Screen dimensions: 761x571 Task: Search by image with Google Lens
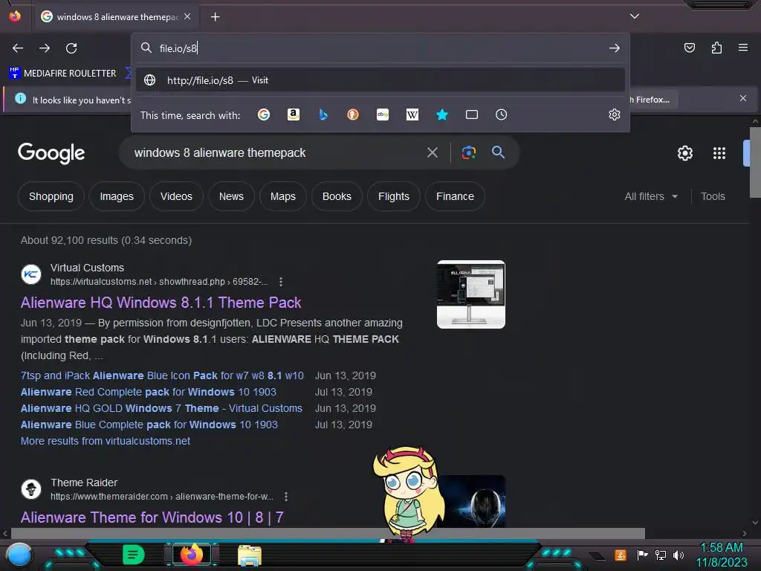(468, 153)
